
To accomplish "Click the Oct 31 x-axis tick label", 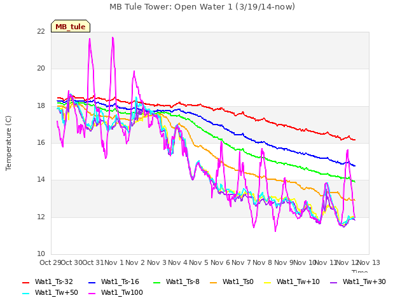I will (93, 262).
